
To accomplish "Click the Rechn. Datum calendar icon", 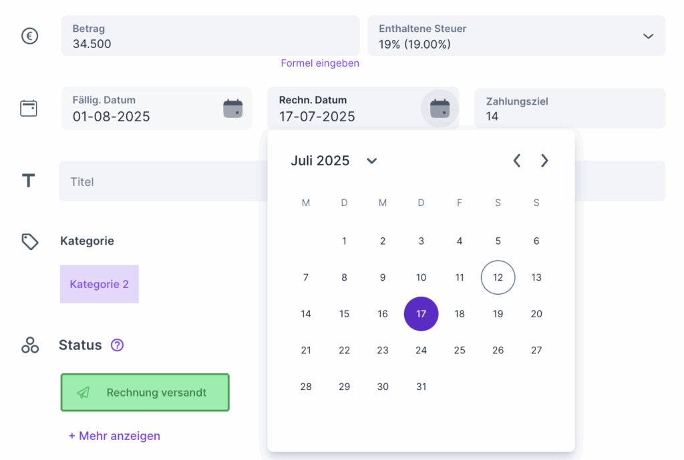I will (x=440, y=109).
